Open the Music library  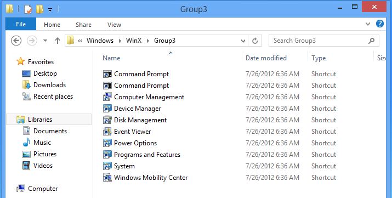coord(42,143)
